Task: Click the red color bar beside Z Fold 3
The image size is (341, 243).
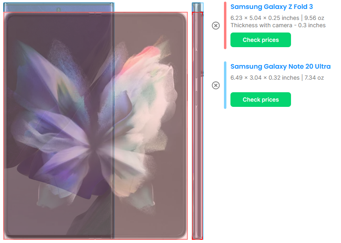Action: click(x=225, y=25)
